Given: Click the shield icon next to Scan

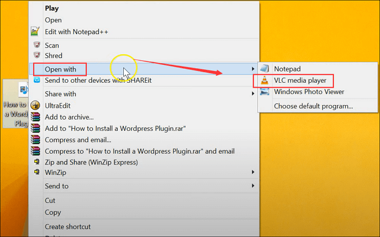Looking at the screenshot, I should (36, 45).
